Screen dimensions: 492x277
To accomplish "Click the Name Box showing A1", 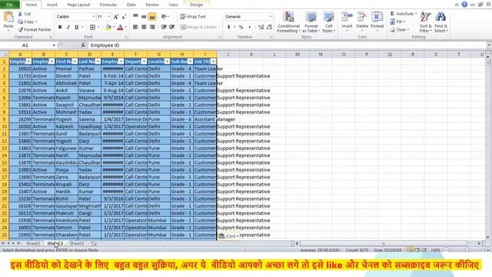I will 25,45.
